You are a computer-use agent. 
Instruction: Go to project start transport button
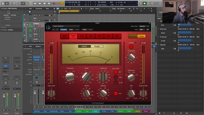[x=44, y=4]
